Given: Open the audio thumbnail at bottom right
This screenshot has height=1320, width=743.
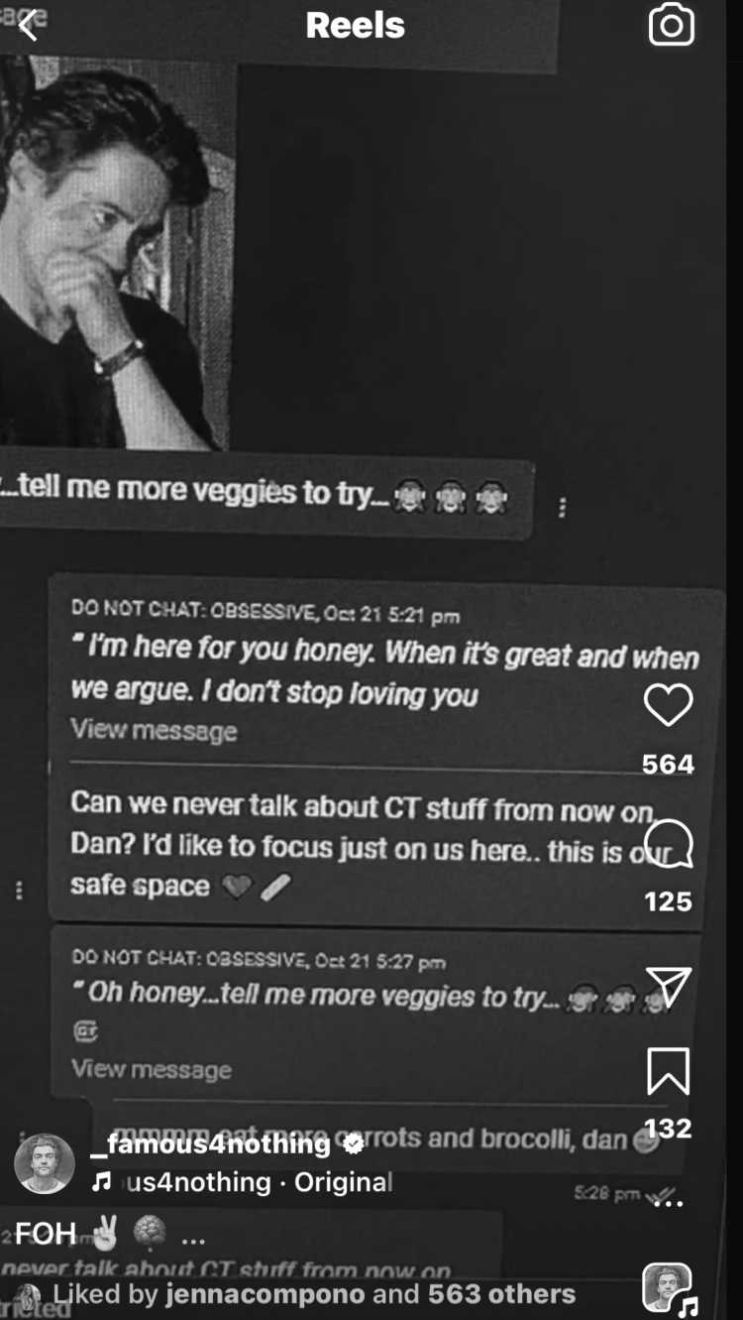Looking at the screenshot, I should point(667,1287).
